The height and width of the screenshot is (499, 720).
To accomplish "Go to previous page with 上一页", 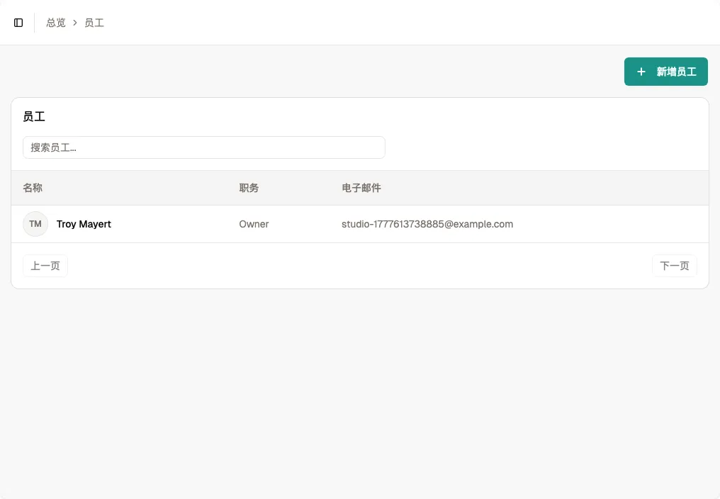I will (x=45, y=266).
